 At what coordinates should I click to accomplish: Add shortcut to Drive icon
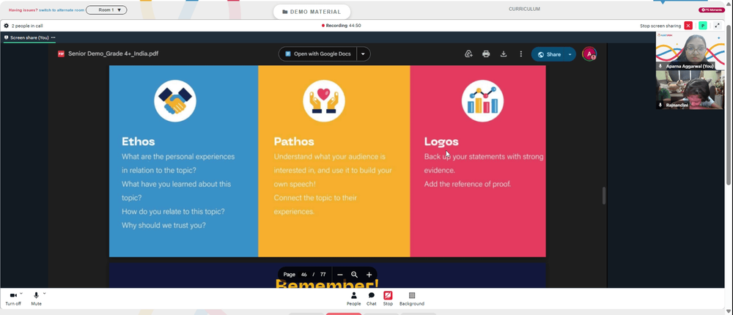(x=468, y=53)
